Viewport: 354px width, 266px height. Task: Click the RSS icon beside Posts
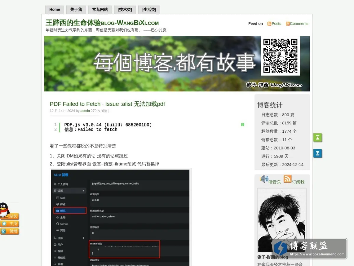[x=269, y=24]
